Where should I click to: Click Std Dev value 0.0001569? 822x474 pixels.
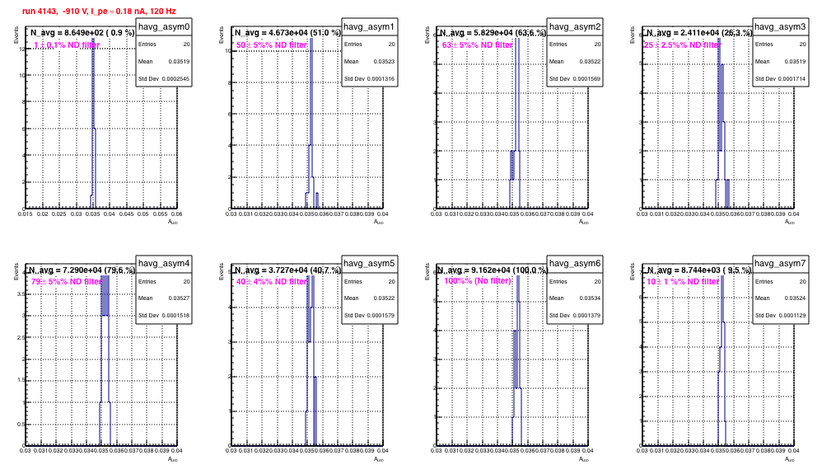pos(586,79)
